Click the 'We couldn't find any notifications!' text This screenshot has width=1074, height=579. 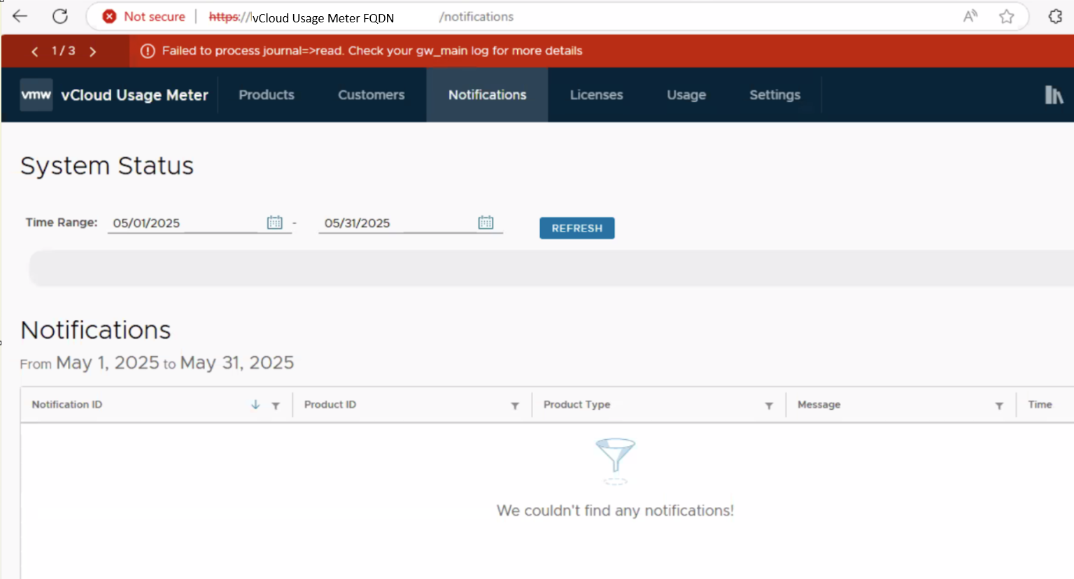616,510
